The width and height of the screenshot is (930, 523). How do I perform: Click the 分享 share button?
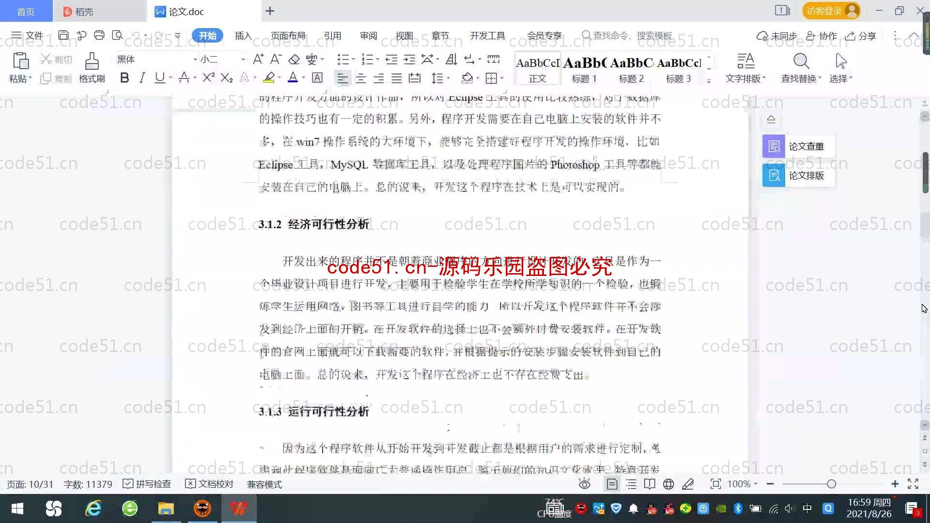point(861,36)
